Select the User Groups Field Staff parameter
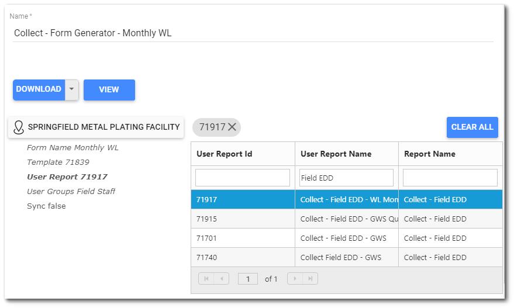The height and width of the screenshot is (308, 514). click(x=71, y=191)
